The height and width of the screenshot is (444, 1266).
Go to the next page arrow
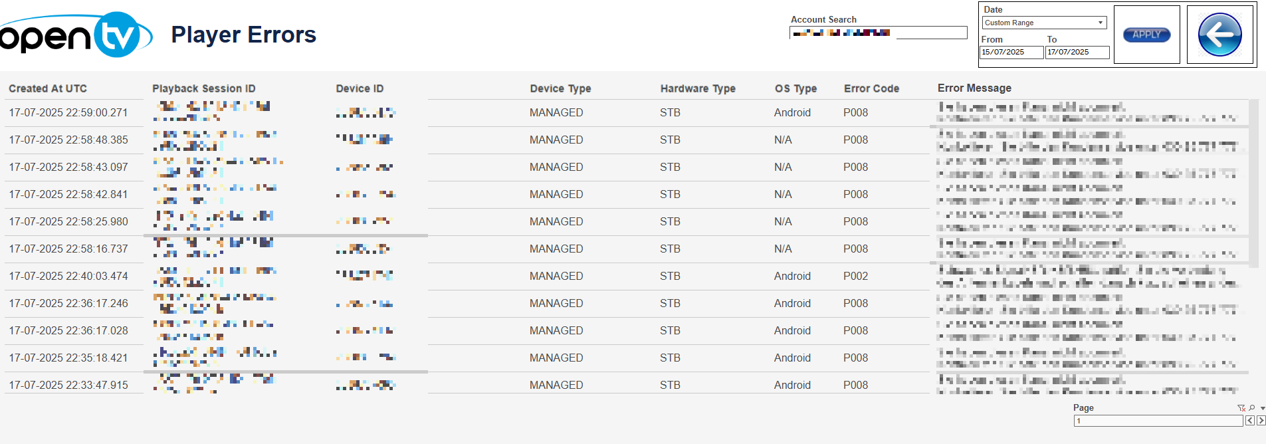click(1261, 421)
